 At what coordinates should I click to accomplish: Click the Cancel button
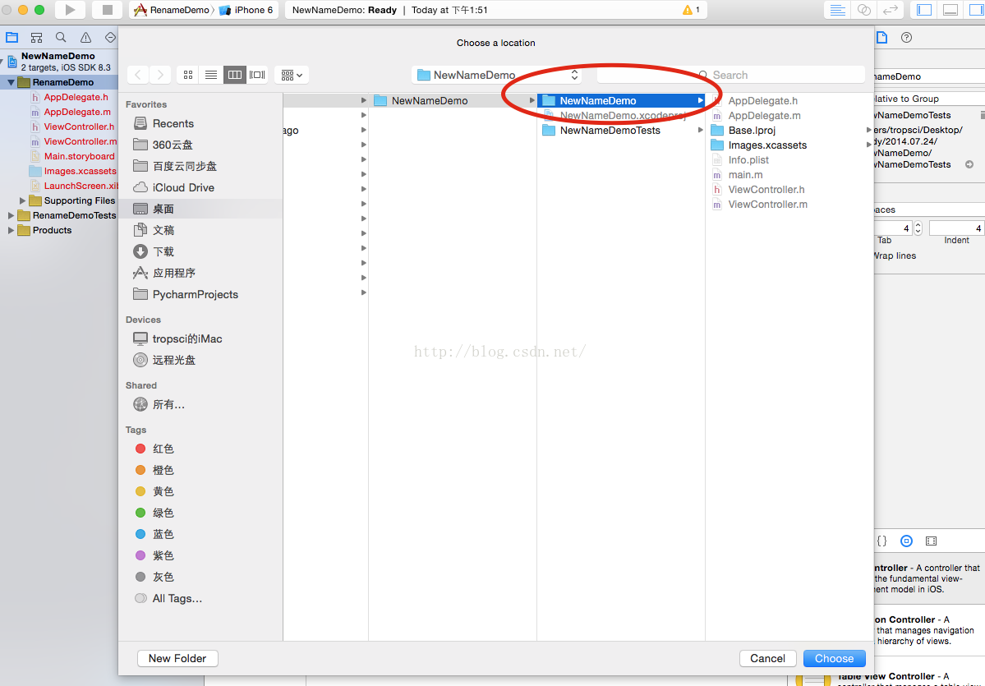click(x=767, y=658)
